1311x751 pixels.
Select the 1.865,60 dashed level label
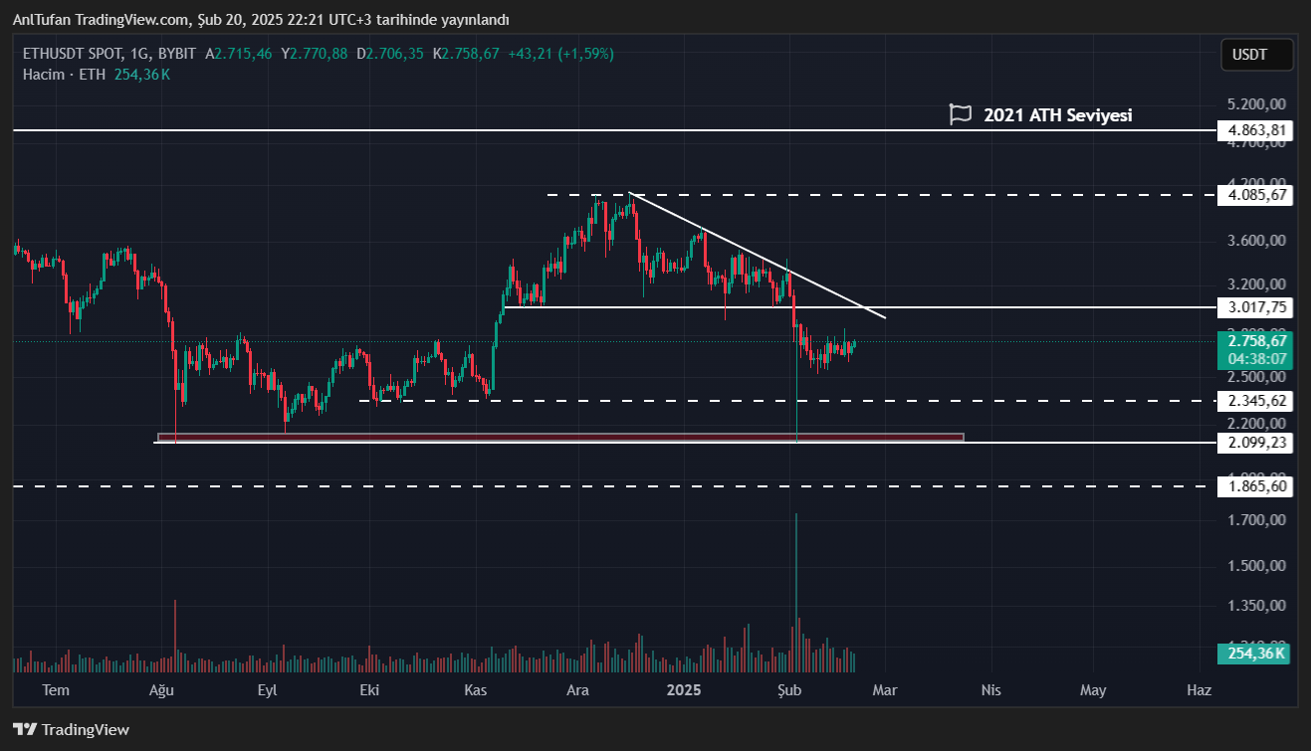point(1257,486)
